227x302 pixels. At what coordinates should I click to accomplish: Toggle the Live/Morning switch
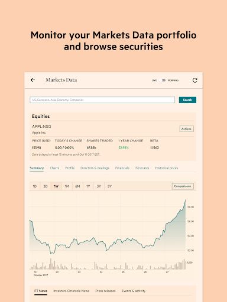point(163,80)
